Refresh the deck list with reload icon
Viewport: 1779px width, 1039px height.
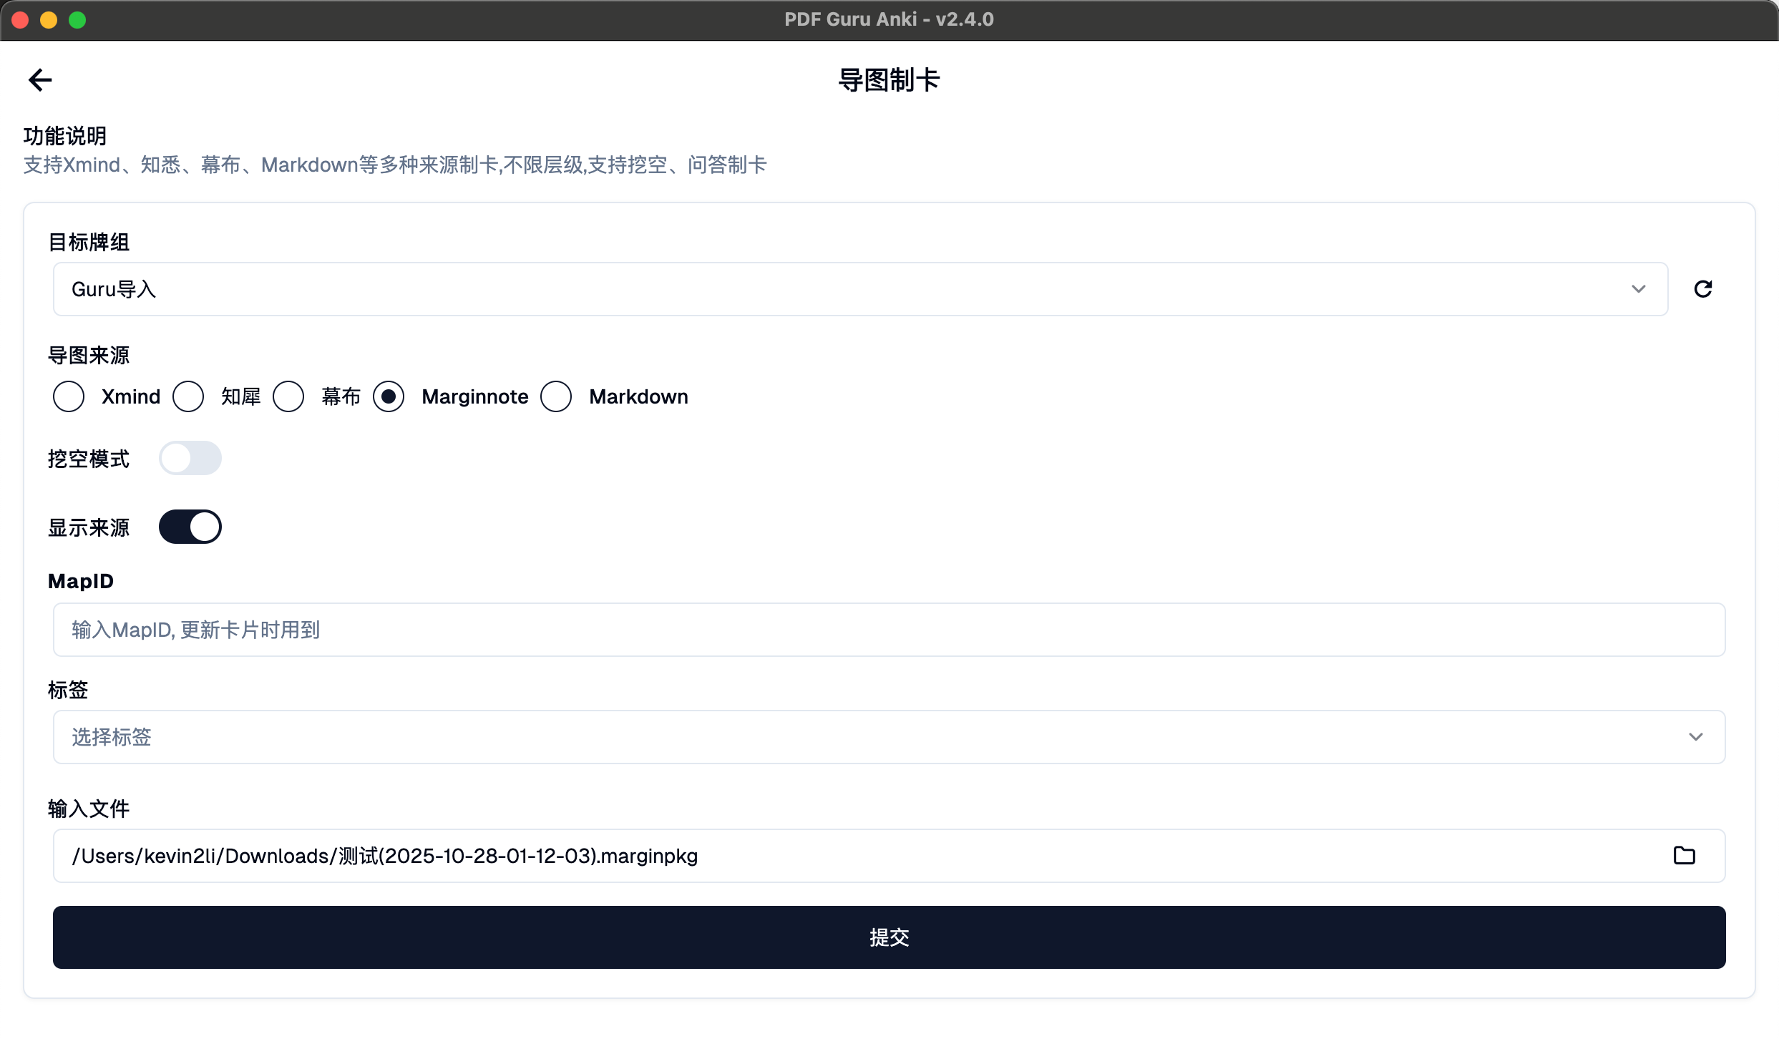(1703, 289)
